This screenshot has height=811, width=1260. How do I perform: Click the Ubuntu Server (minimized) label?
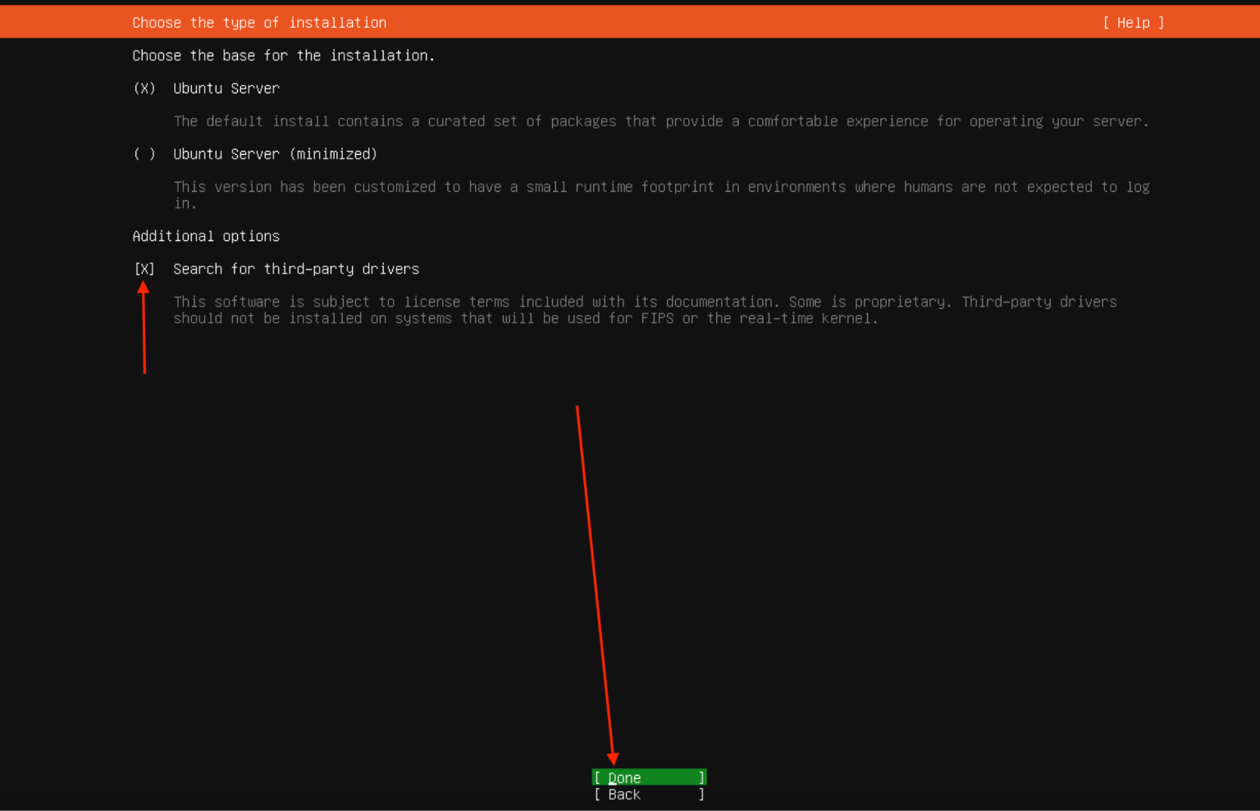pos(275,153)
